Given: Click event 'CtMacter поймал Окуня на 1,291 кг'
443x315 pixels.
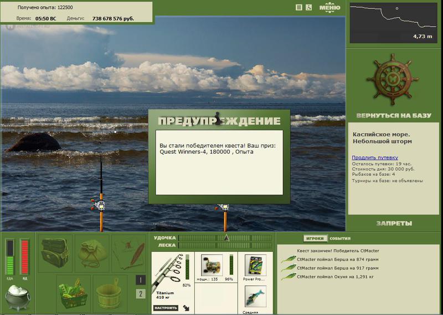Looking at the screenshot, I should [335, 277].
